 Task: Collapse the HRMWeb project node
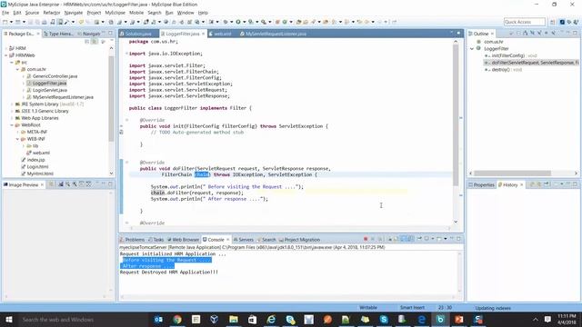6,55
